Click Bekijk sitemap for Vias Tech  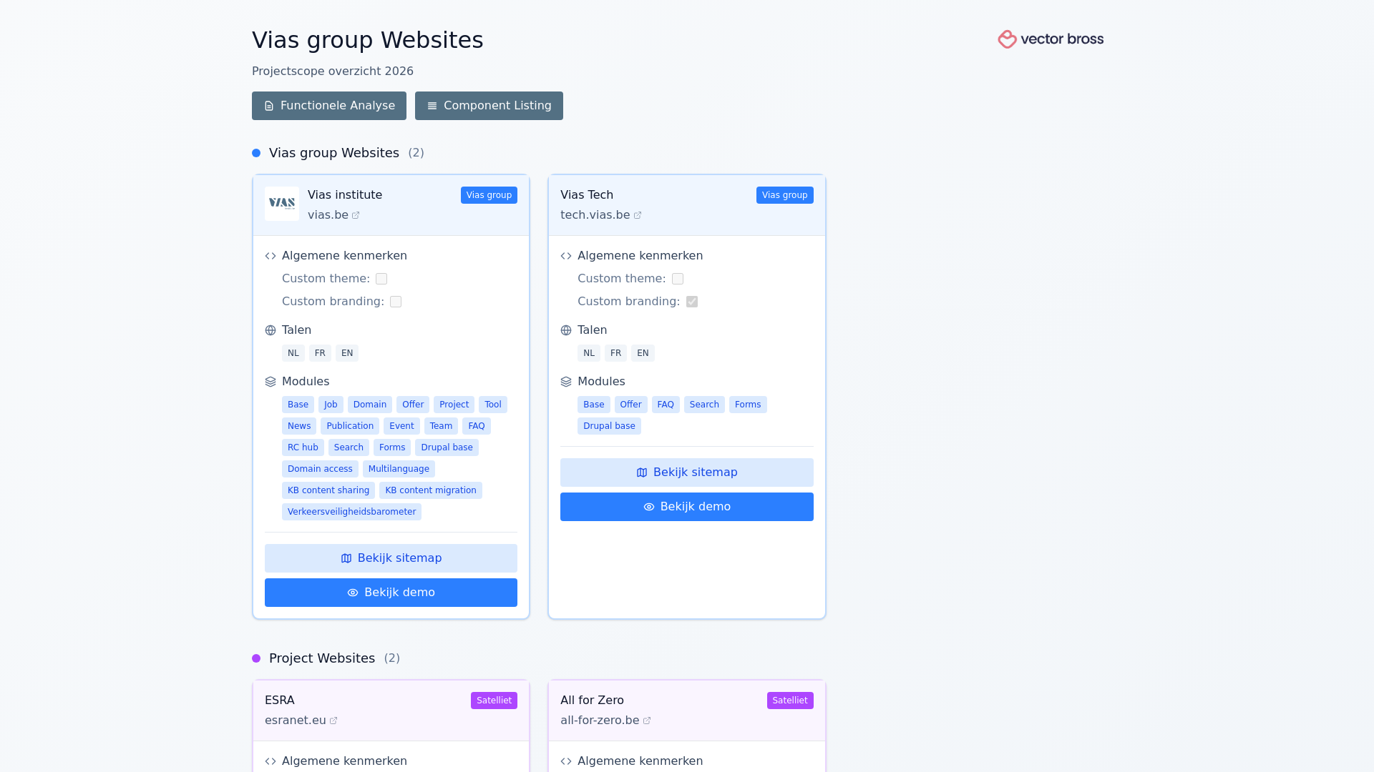click(687, 472)
